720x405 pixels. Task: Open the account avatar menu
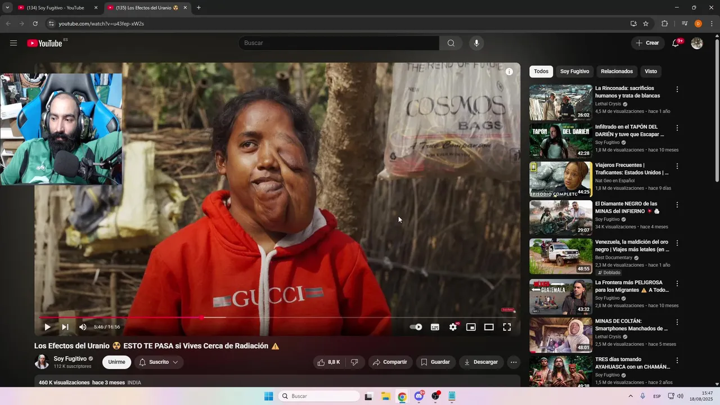697,43
